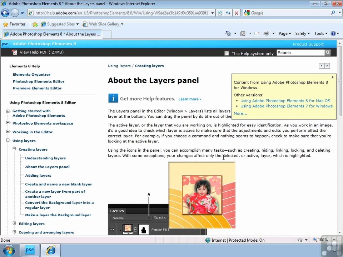Open a new blank browser tab

point(107,34)
